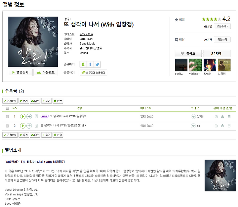Open the 평점주기 rating dropdown
238x207 pixels.
coord(222,26)
